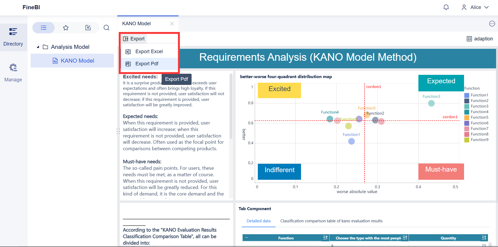Select the Detailed data tab
This screenshot has height=247, width=498.
[x=259, y=221]
